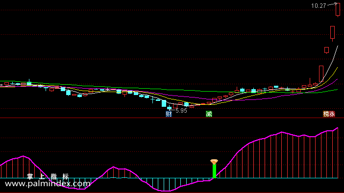344x193 pixels.
Task: Click the orange 榜涨 badge icon
Action: pyautogui.click(x=329, y=114)
